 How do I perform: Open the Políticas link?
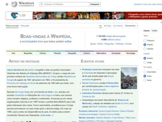pyautogui.click(x=120, y=44)
